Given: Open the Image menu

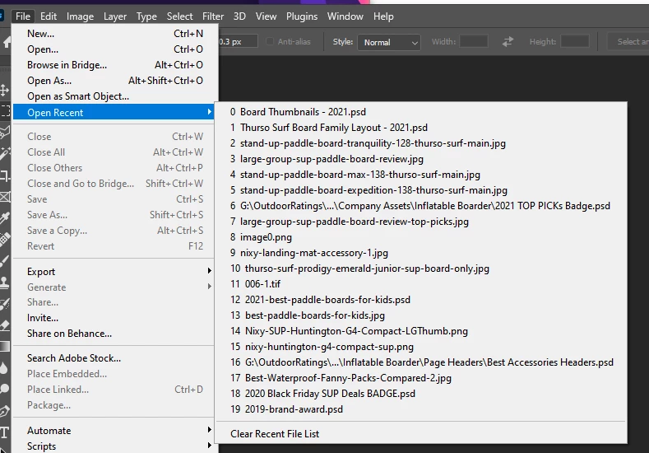Looking at the screenshot, I should tap(80, 16).
